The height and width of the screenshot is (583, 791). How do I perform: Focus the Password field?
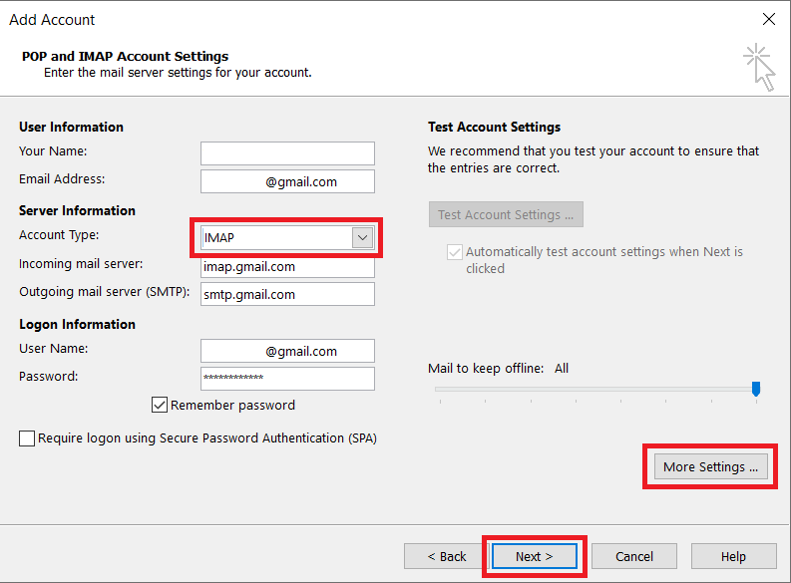pos(287,378)
